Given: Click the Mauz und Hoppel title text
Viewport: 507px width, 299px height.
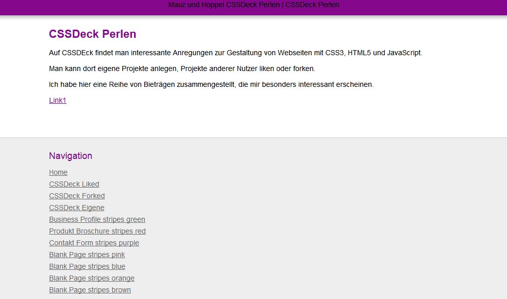Looking at the screenshot, I should click(253, 5).
